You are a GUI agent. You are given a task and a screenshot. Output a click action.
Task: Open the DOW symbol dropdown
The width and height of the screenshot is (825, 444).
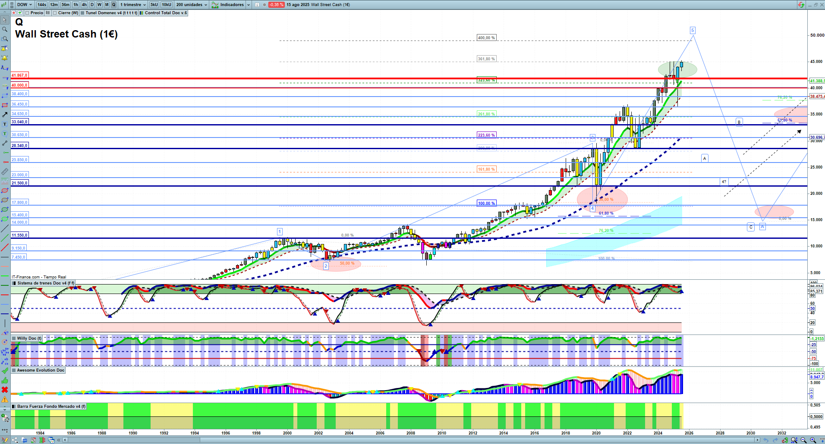[24, 5]
